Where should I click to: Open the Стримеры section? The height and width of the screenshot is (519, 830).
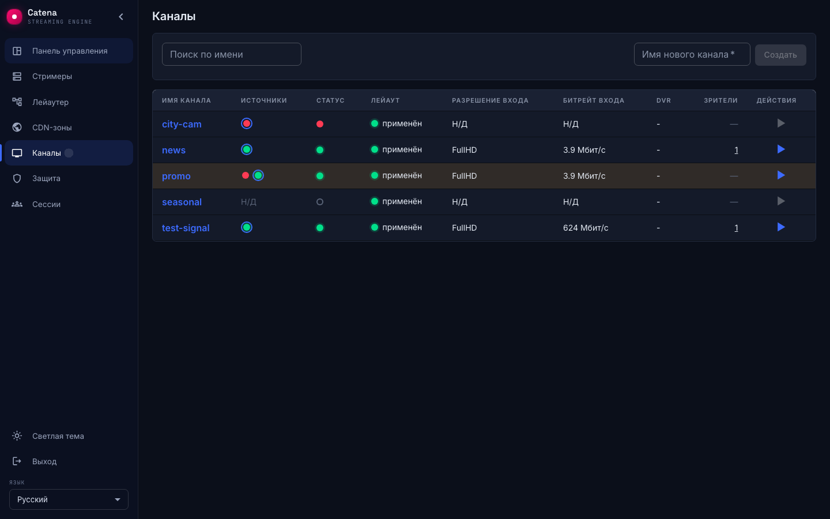(x=69, y=76)
